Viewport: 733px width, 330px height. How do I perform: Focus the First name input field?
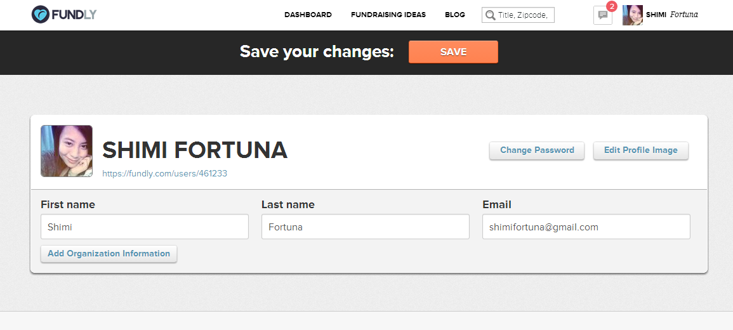[145, 227]
